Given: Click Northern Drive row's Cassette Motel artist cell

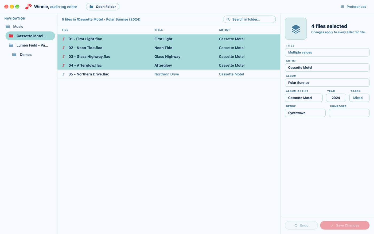Looking at the screenshot, I should [231, 74].
